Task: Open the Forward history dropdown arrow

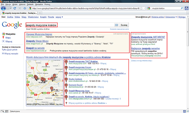Action: (x=11, y=8)
